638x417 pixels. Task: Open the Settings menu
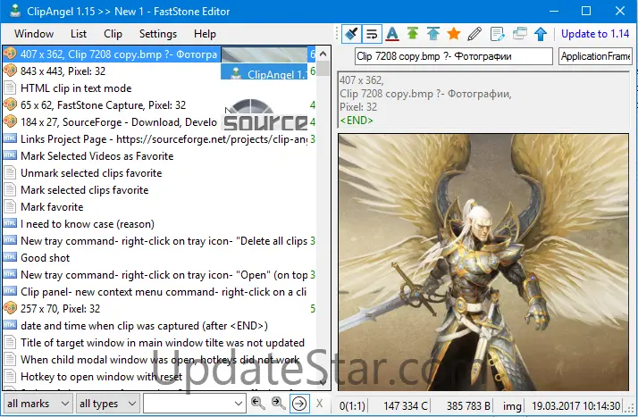[x=158, y=34]
